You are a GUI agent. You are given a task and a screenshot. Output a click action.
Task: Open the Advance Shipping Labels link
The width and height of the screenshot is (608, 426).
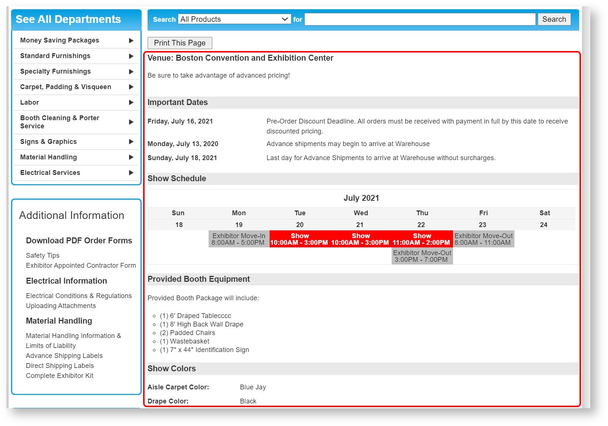tap(64, 355)
